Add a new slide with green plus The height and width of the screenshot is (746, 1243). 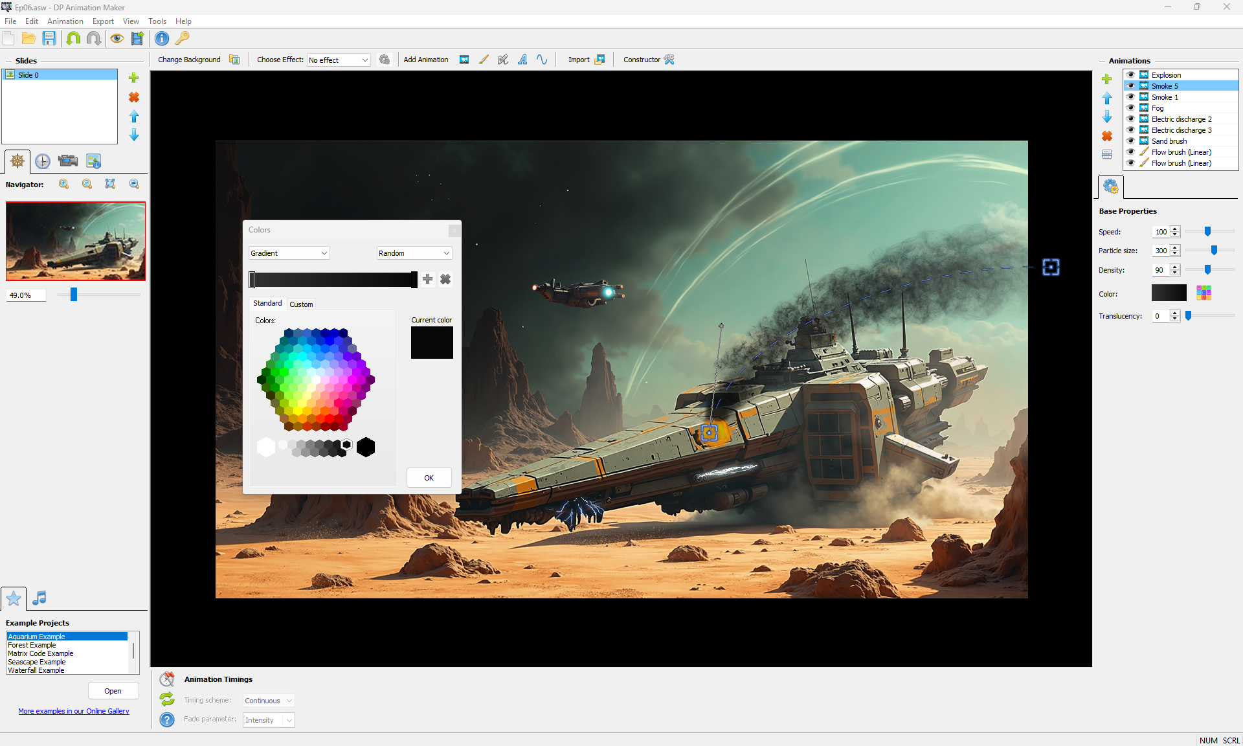point(134,78)
